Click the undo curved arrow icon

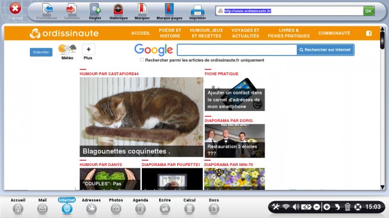(337, 207)
